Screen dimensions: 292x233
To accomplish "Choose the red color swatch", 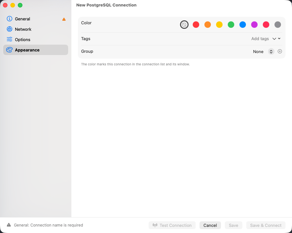I will (196, 25).
